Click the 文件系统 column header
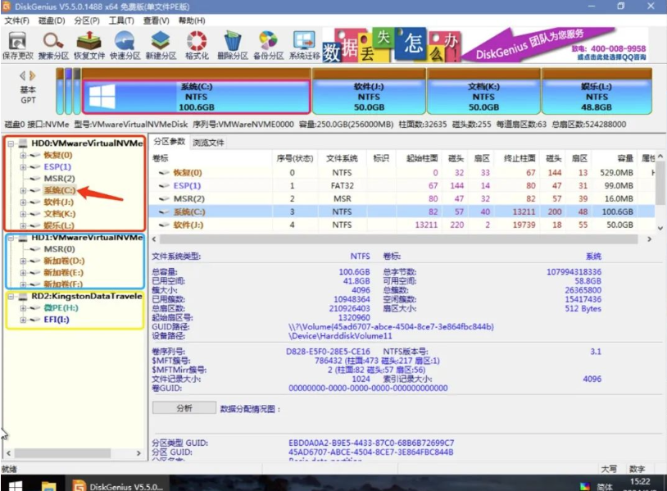This screenshot has height=491, width=667. point(342,158)
